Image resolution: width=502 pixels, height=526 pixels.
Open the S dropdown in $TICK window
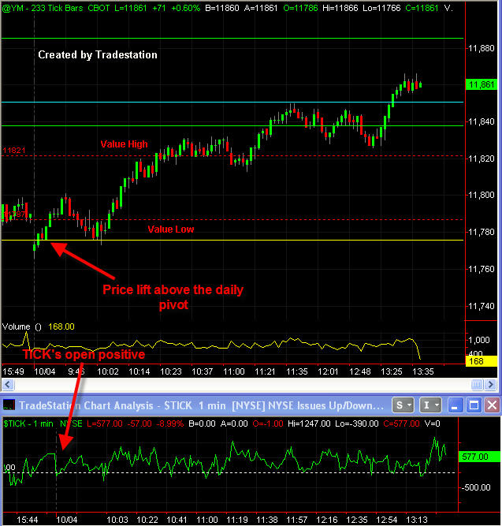(x=403, y=405)
